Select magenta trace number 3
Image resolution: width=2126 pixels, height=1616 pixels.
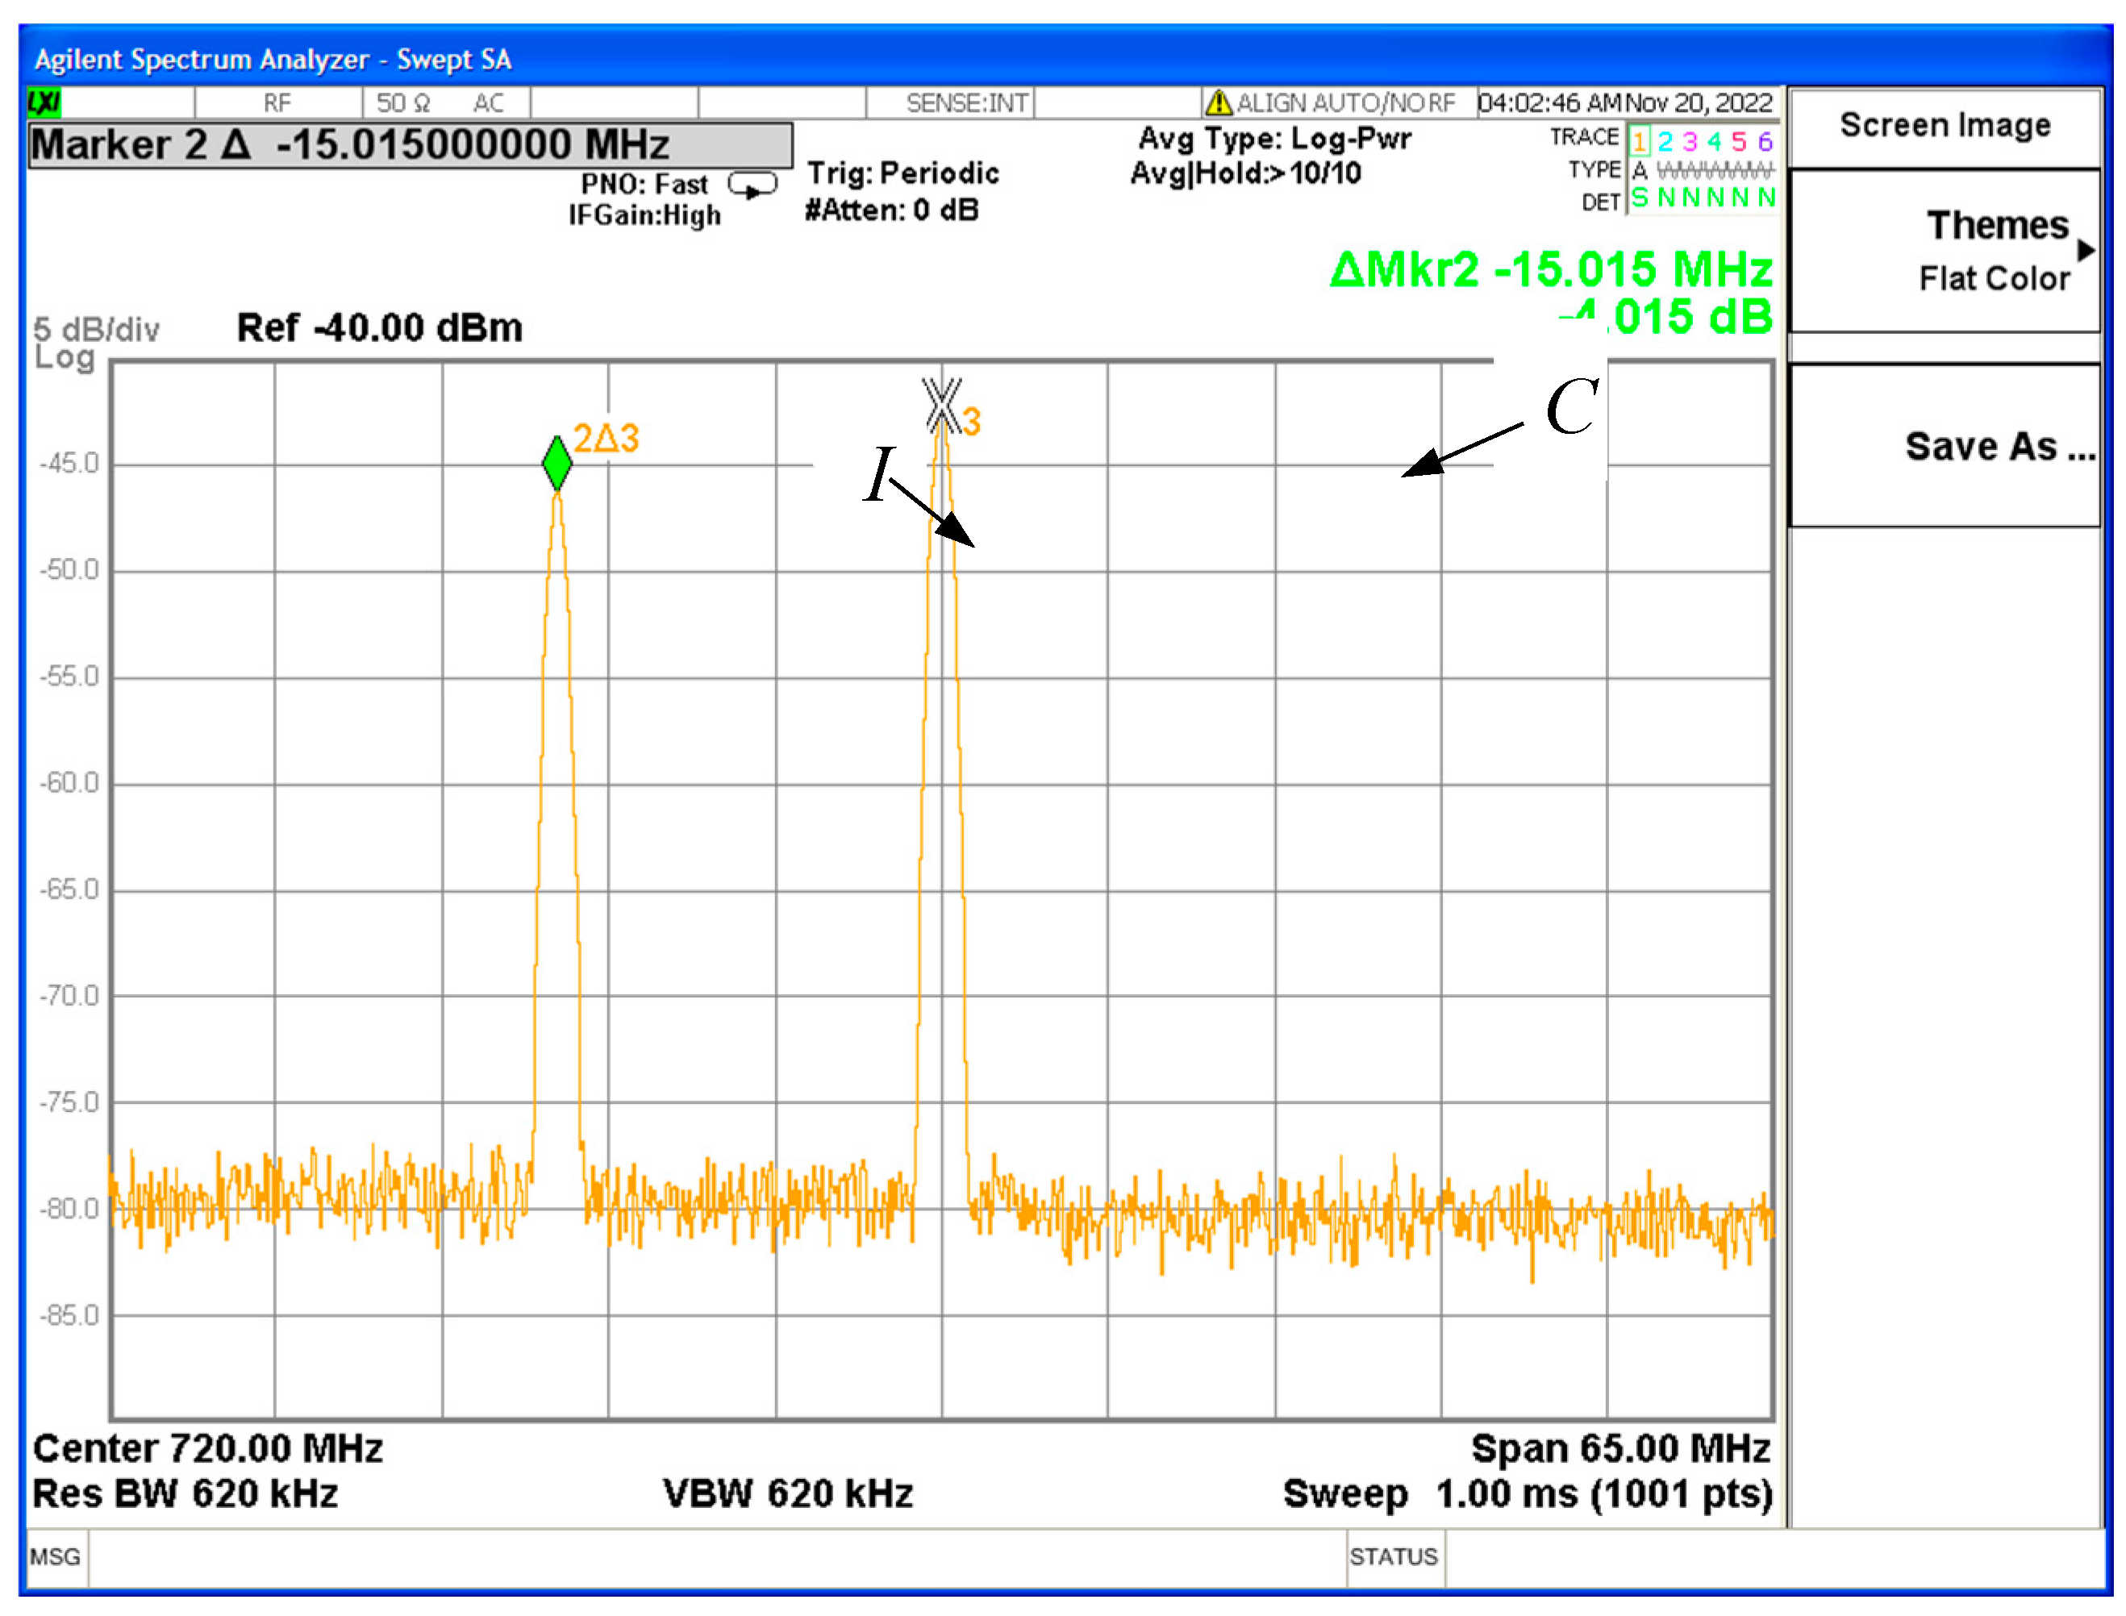tap(1690, 141)
